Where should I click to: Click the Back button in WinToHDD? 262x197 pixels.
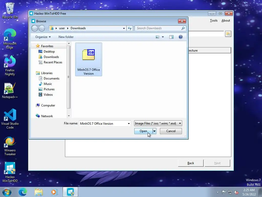click(191, 163)
